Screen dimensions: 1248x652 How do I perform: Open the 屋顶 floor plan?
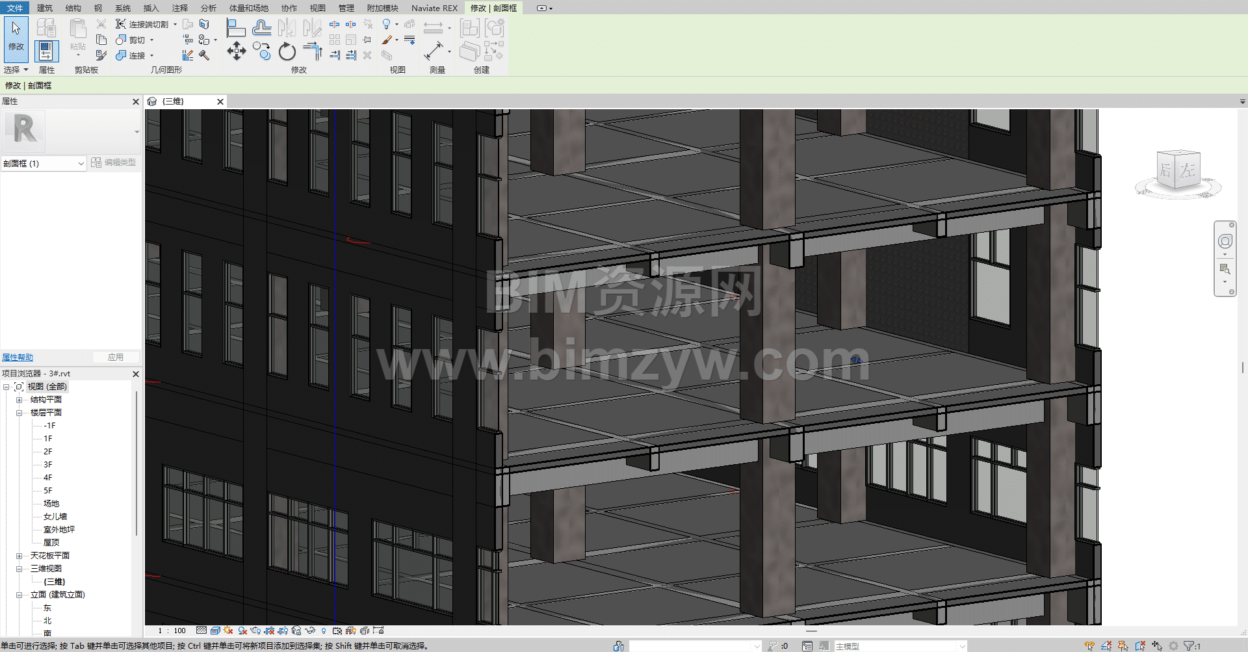pos(51,543)
